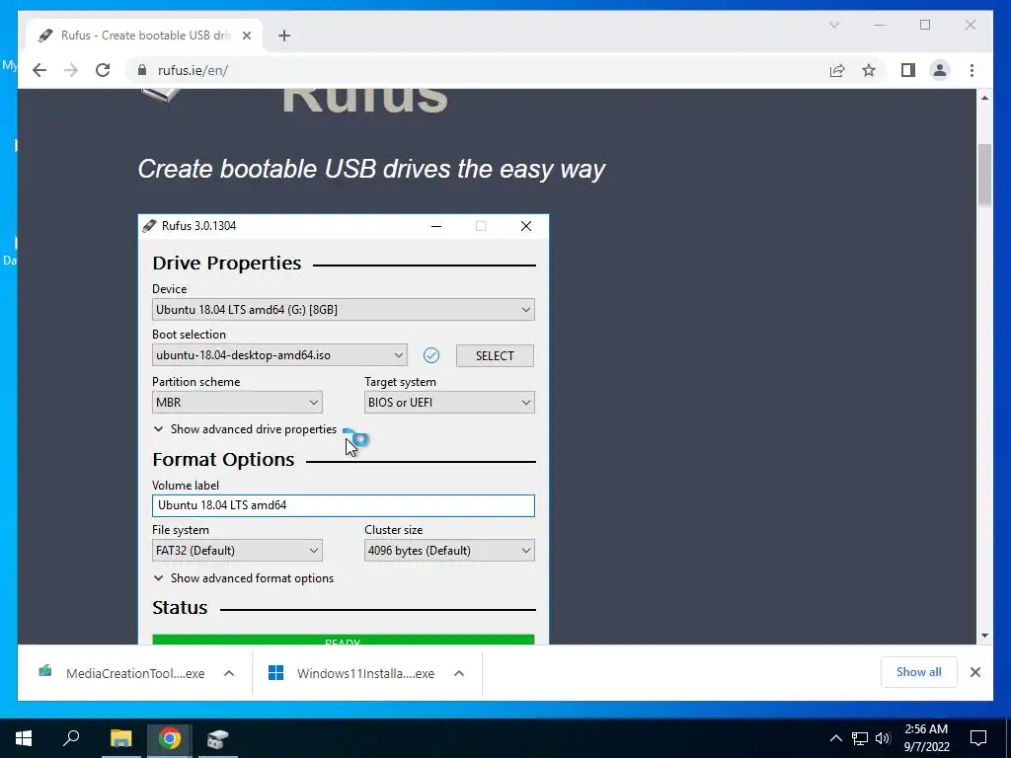
Task: Click the green READY status progress bar
Action: [x=343, y=640]
